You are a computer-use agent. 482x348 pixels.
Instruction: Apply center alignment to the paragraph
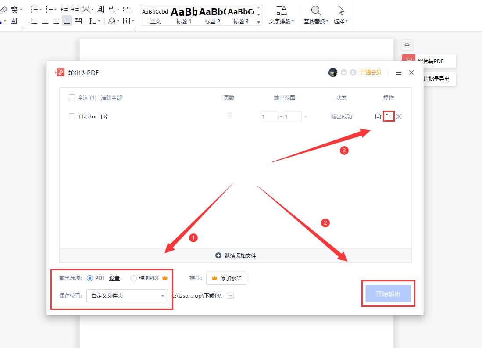pyautogui.click(x=45, y=20)
